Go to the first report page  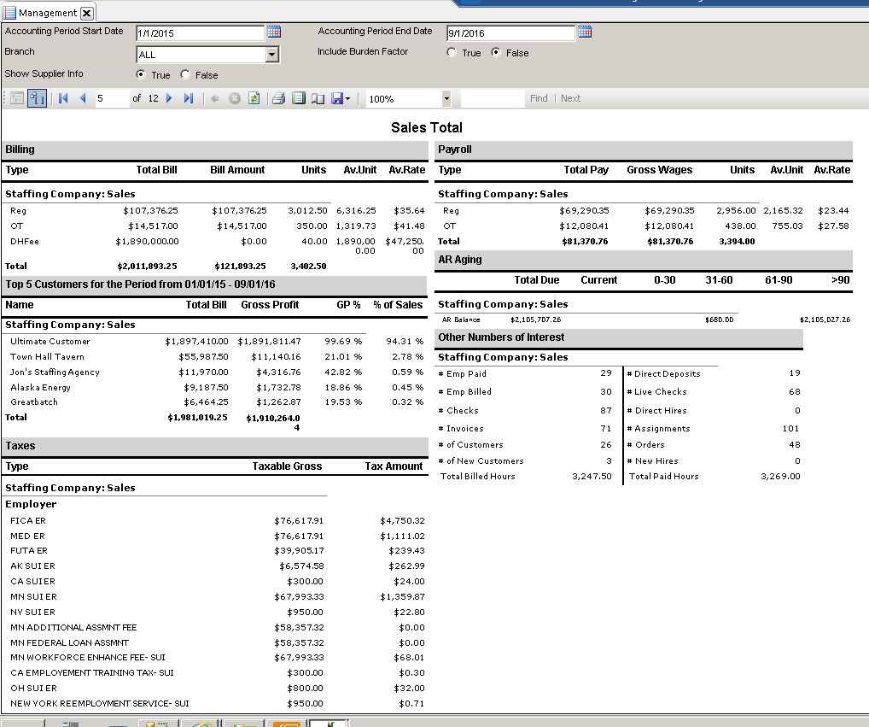(x=63, y=98)
